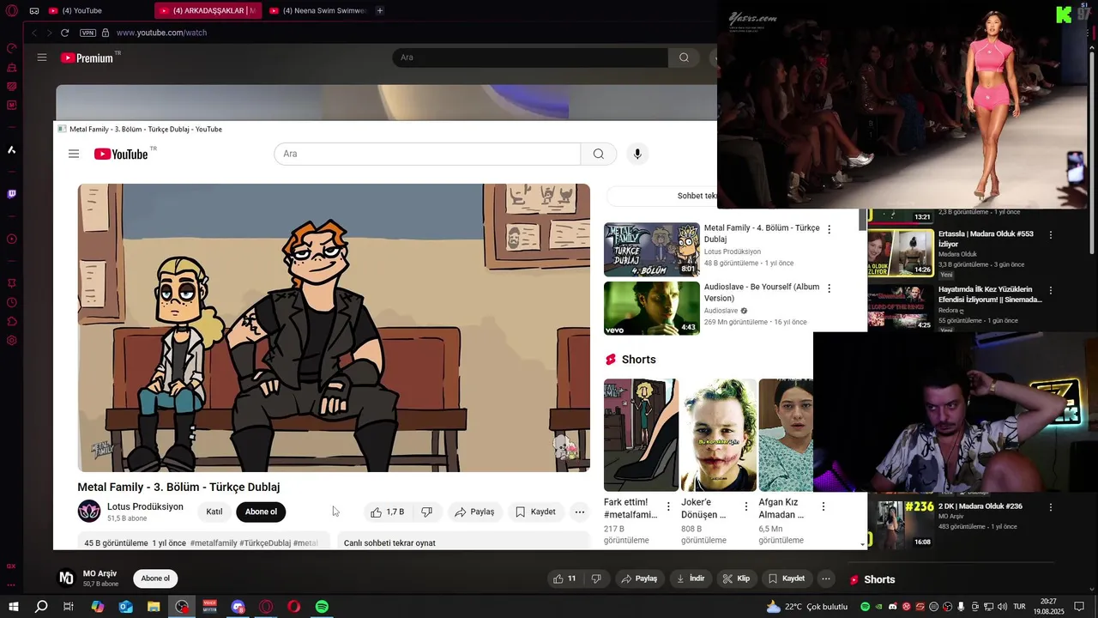Click the search button in light YouTube window
The width and height of the screenshot is (1098, 618).
(x=599, y=154)
